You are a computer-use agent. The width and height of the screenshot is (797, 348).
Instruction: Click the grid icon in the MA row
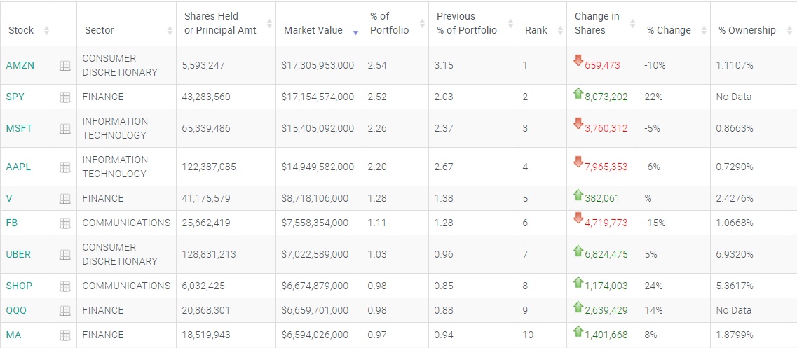(65, 335)
